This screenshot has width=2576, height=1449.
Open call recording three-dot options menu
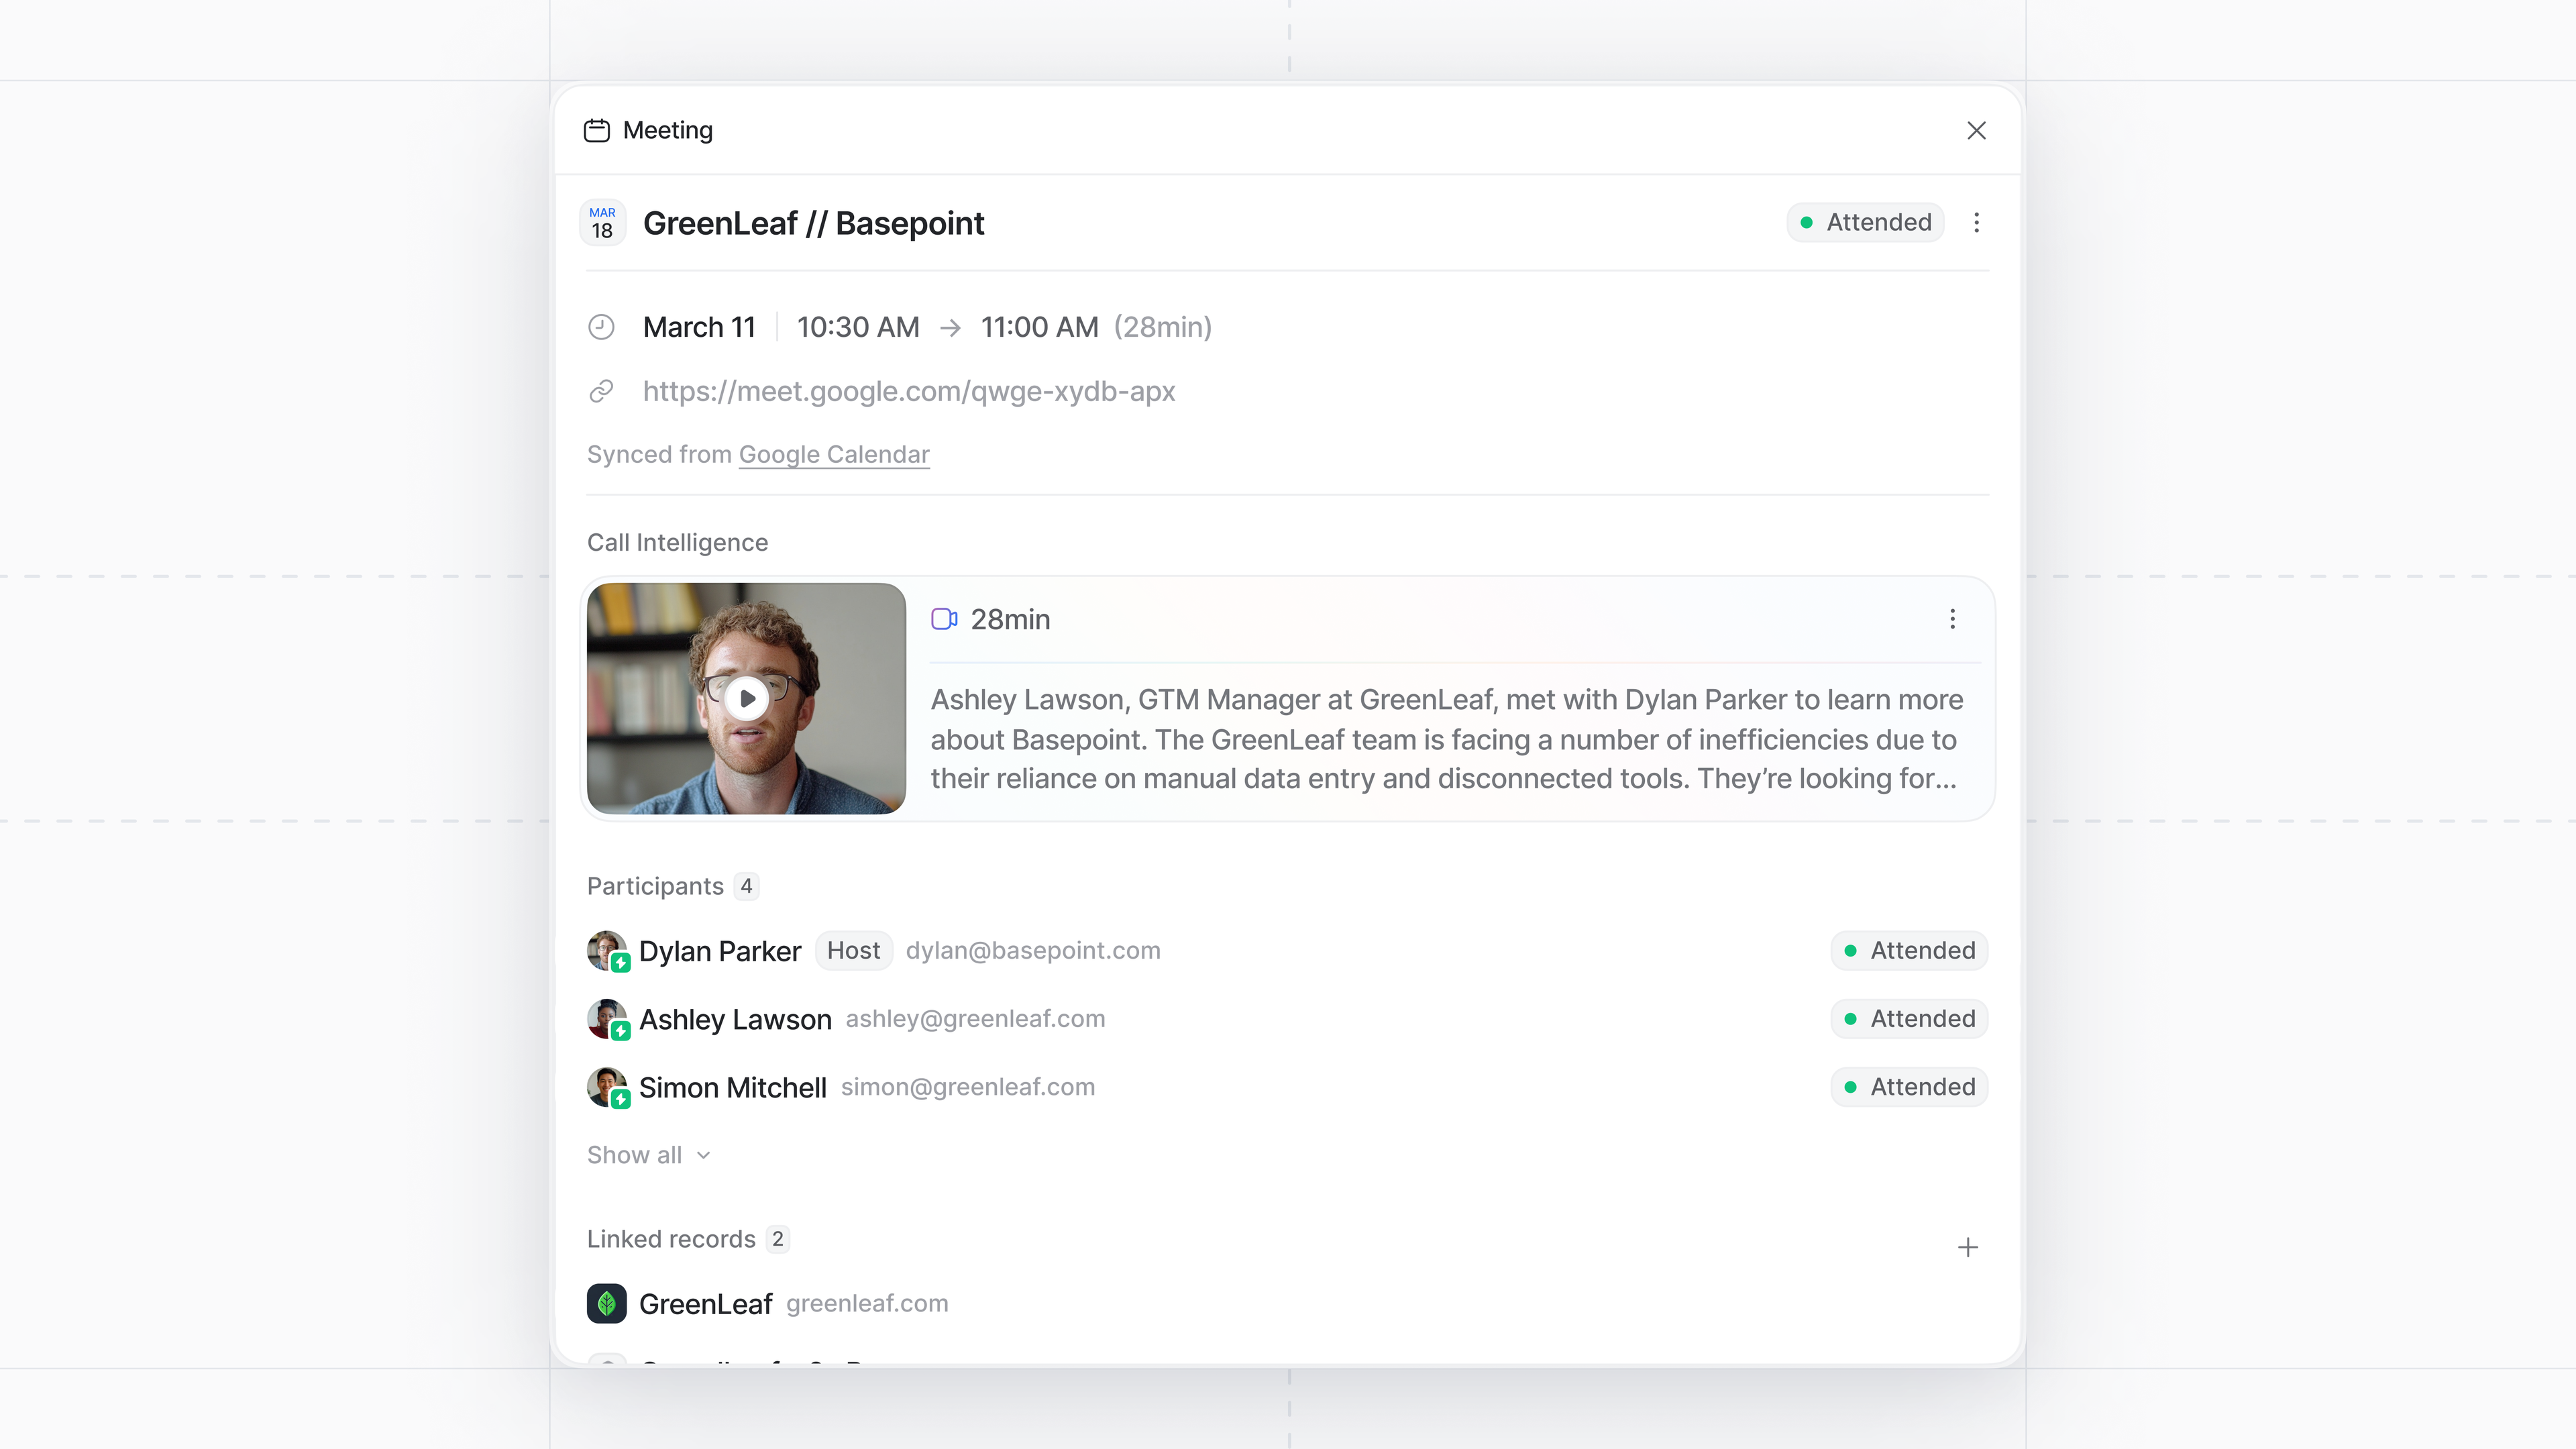1952,619
